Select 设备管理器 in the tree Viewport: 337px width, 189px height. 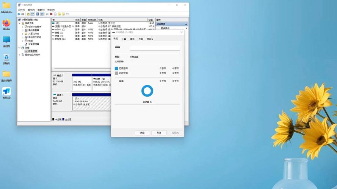pos(33,44)
